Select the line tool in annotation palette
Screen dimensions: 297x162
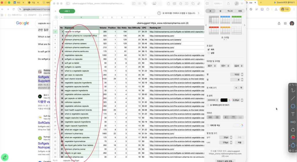coord(293,98)
